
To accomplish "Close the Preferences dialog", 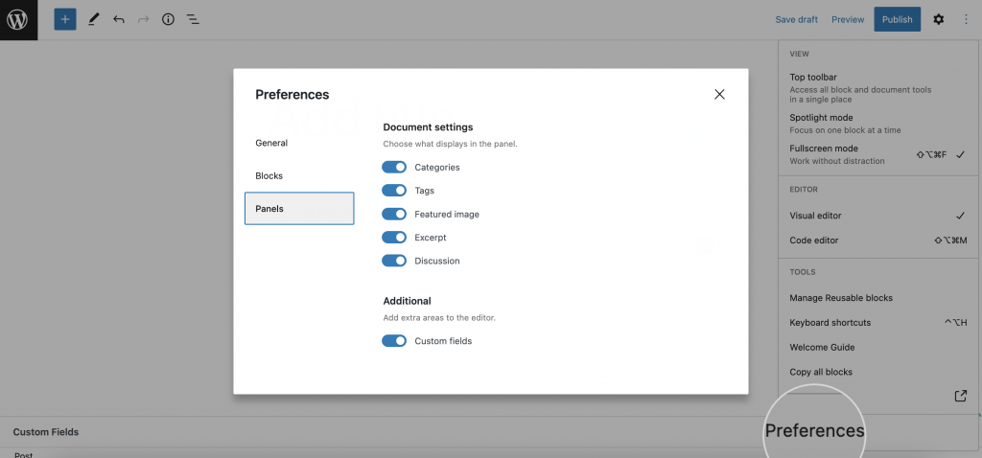I will (x=719, y=95).
